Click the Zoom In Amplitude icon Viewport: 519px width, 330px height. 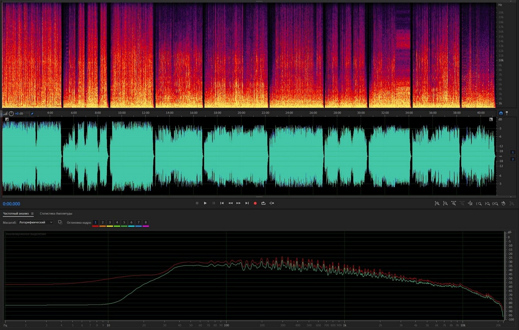click(437, 203)
